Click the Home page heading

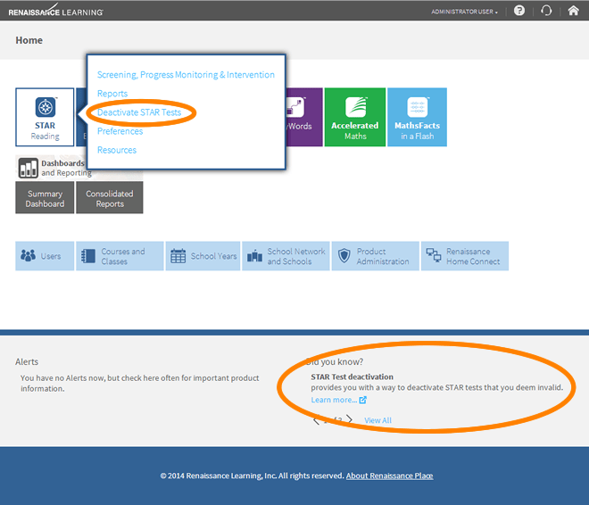tap(29, 40)
